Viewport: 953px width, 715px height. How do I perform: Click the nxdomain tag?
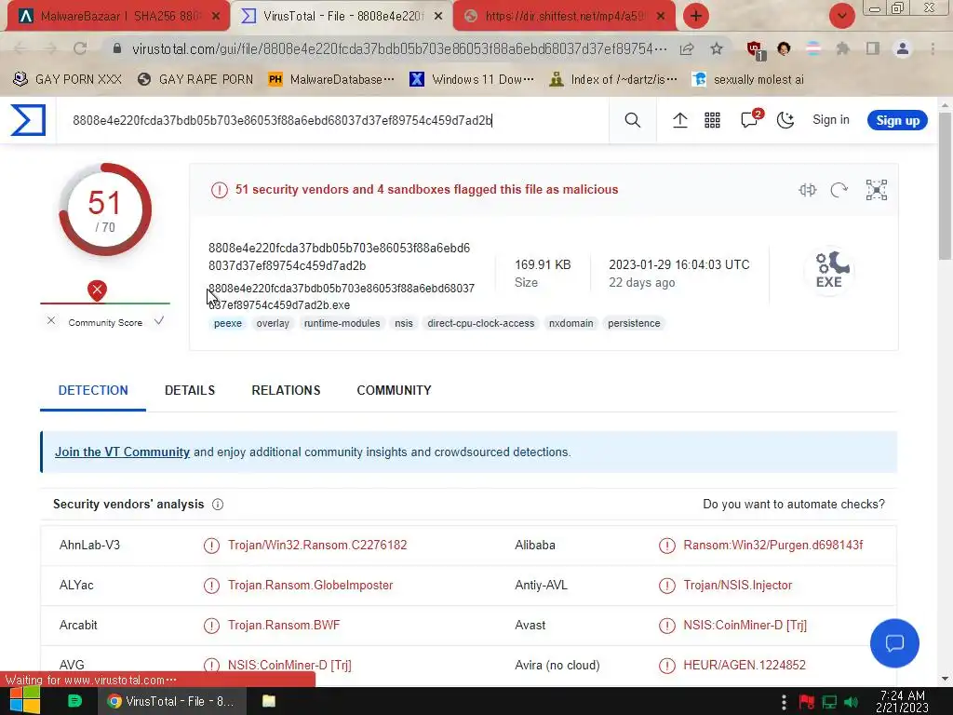pos(570,323)
